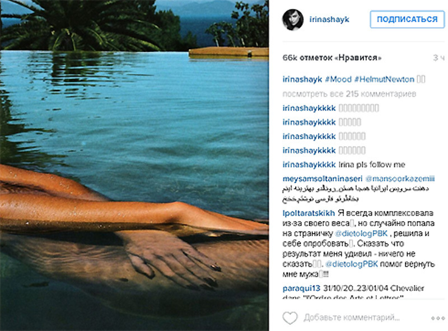This screenshot has width=448, height=331.
Task: Open lpoltaratskikh commenter profile
Action: coord(309,213)
